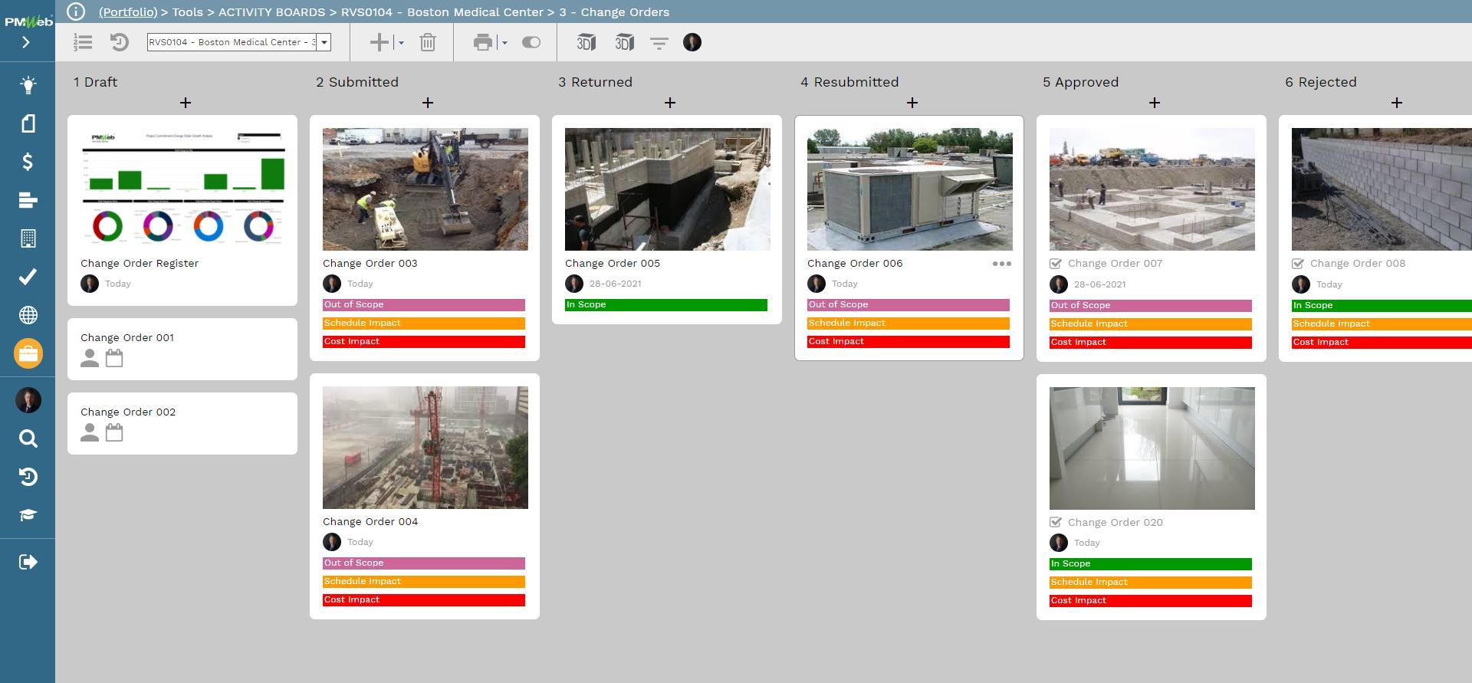Open the three-dot menu on Change Order 006
The height and width of the screenshot is (683, 1472).
(1001, 264)
